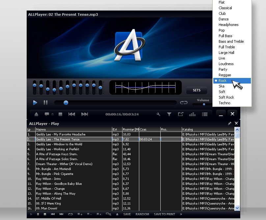This screenshot has height=220, width=266.
Task: Click the subtitles speech bubble icon
Action: pyautogui.click(x=47, y=114)
